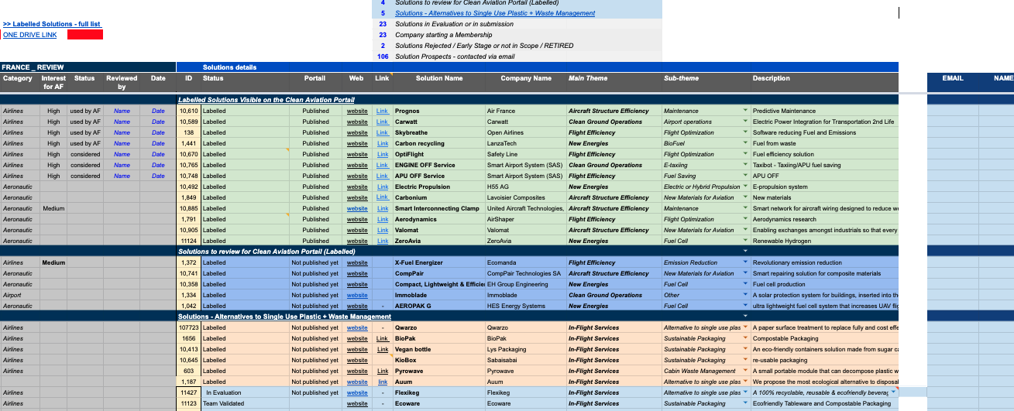Open Sub-theme dropdown for Carbon recycling row
Screen dimensions: 1014x411
tap(745, 143)
